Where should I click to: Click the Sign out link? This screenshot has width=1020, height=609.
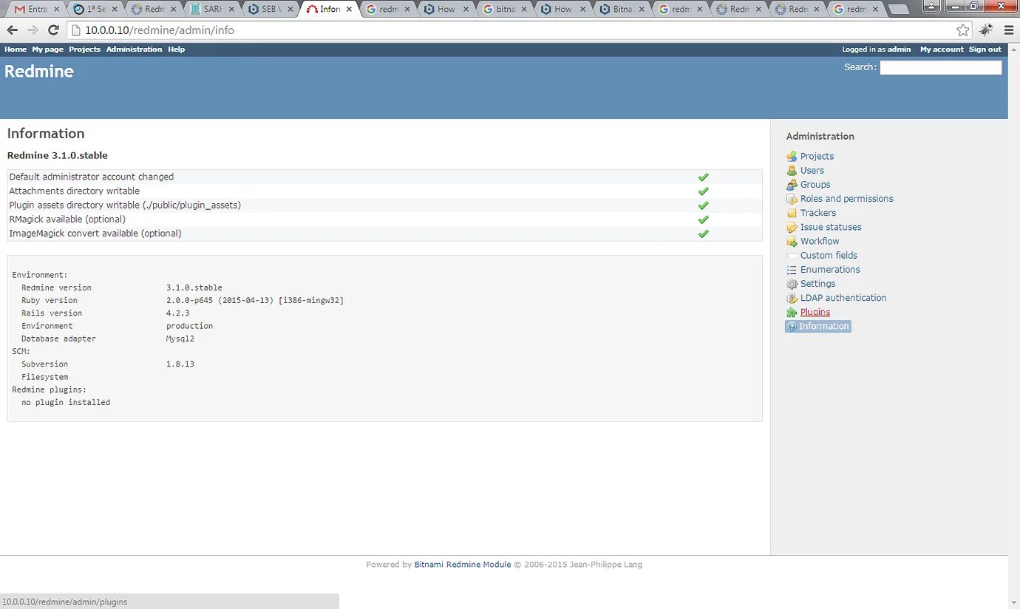tap(985, 50)
